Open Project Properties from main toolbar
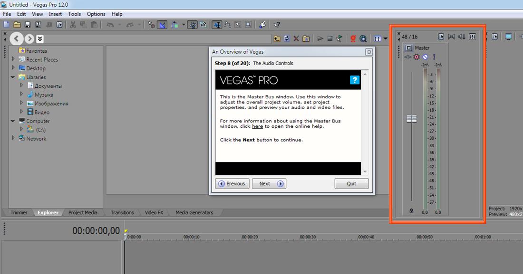Screen dimensions: 523x274 pos(59,25)
